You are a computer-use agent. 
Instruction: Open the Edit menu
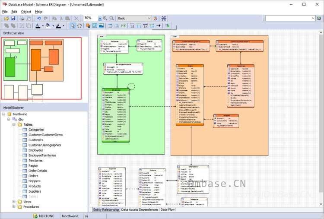pyautogui.click(x=14, y=12)
